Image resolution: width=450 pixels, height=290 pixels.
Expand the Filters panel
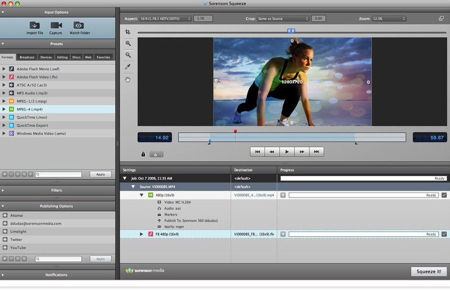coord(3,190)
